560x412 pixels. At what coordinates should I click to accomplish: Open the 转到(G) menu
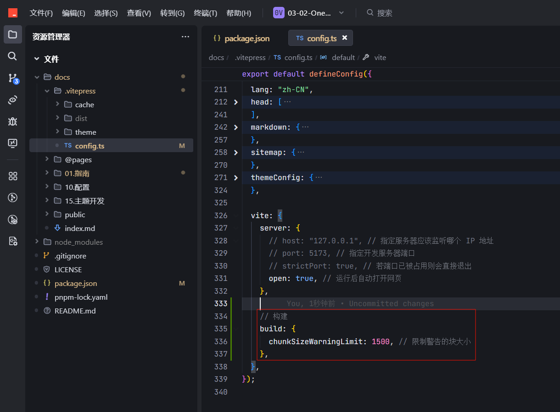click(x=173, y=13)
